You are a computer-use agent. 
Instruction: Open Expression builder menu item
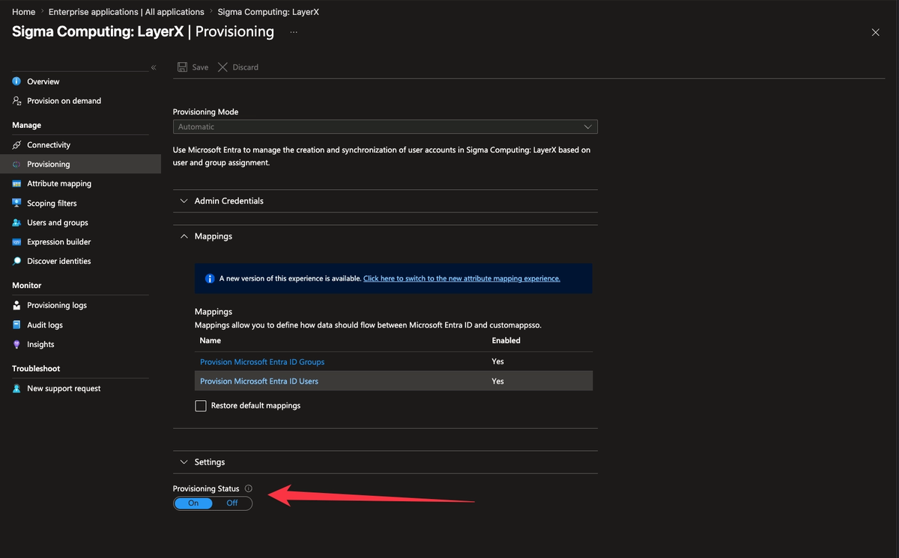tap(59, 242)
